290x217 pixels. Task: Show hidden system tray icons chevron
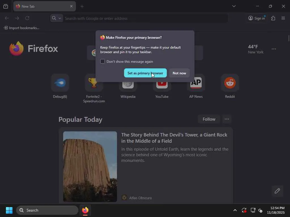pos(235,210)
